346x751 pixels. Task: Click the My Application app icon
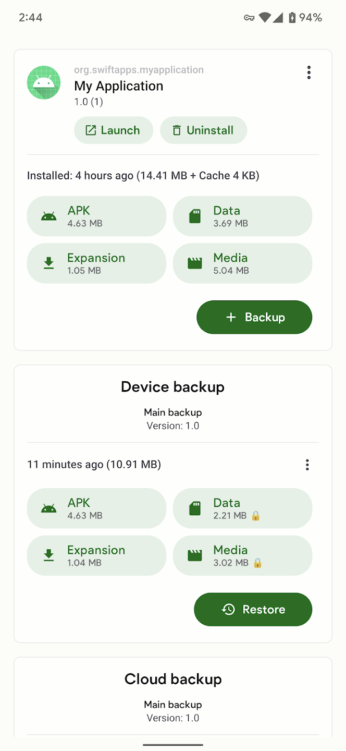(44, 82)
